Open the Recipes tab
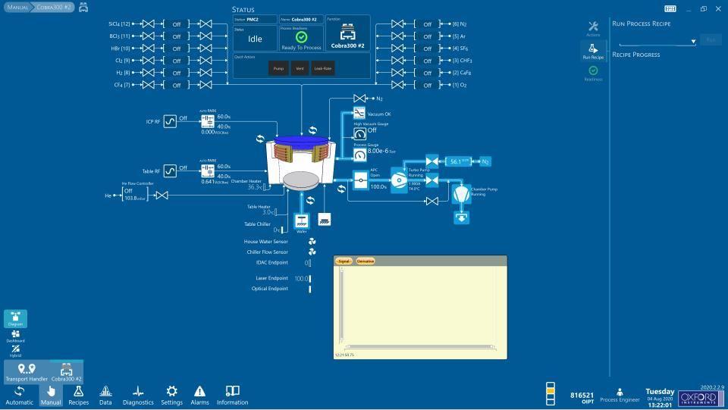The width and height of the screenshot is (728, 410). [78, 394]
